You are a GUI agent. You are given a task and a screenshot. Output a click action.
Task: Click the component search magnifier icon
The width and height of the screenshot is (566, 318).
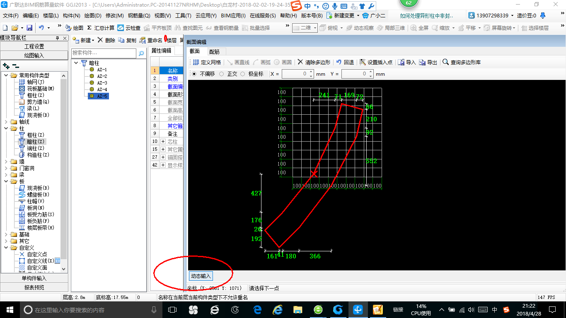(141, 53)
